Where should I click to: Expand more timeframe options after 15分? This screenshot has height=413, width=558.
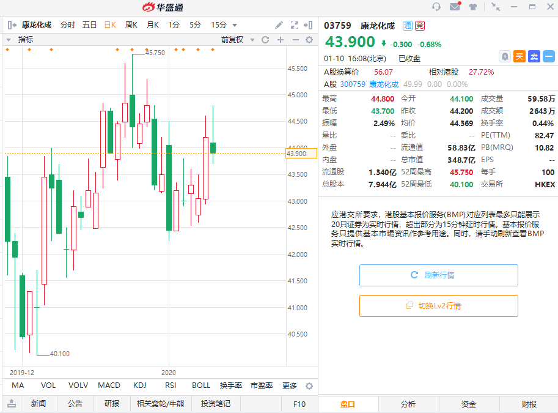pyautogui.click(x=235, y=25)
